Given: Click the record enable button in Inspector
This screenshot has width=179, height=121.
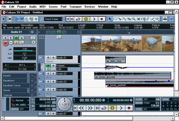Looking at the screenshot, I should pos(5,43).
